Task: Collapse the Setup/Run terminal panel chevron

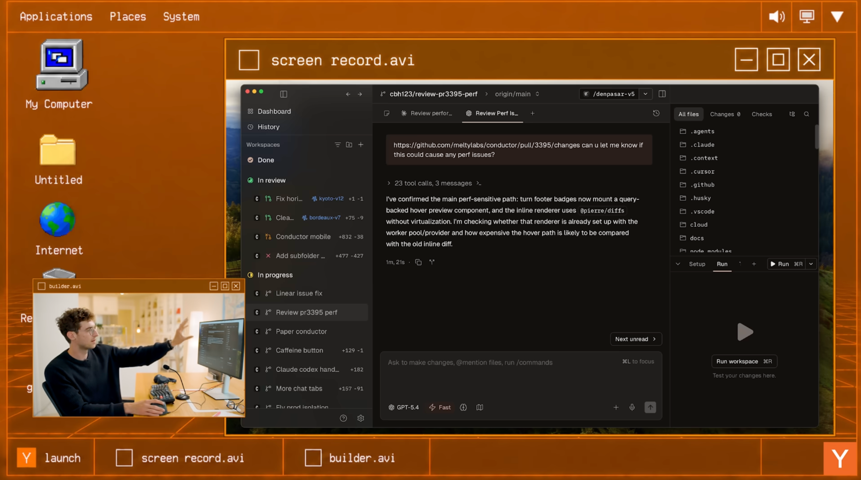Action: (x=678, y=264)
